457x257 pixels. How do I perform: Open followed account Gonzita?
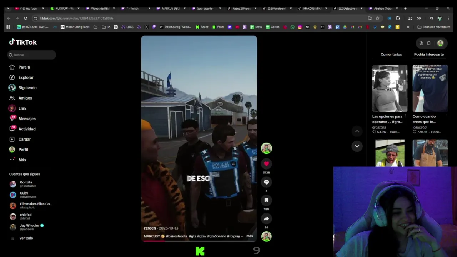(x=23, y=184)
